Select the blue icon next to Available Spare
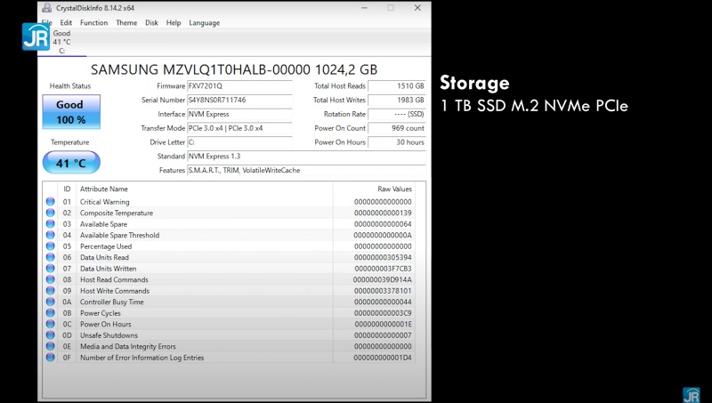The width and height of the screenshot is (712, 403). point(50,224)
